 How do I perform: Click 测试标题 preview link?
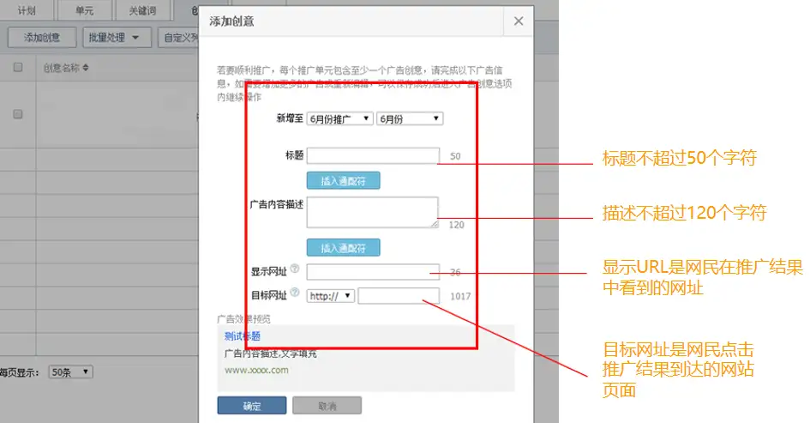(x=243, y=336)
